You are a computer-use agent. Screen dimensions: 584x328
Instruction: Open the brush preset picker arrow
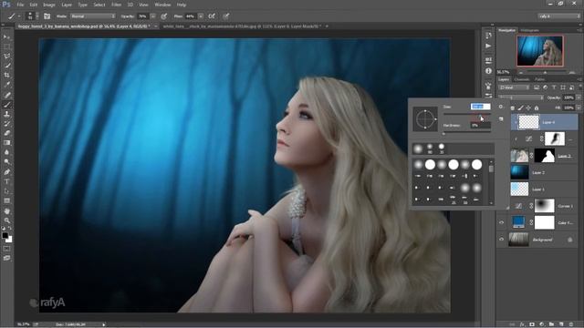36,16
